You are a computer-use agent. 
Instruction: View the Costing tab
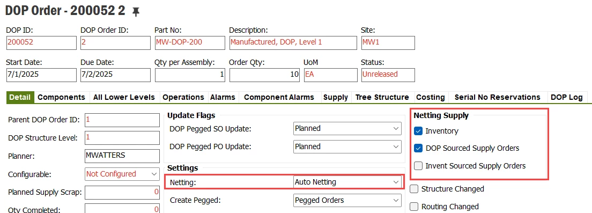point(431,97)
